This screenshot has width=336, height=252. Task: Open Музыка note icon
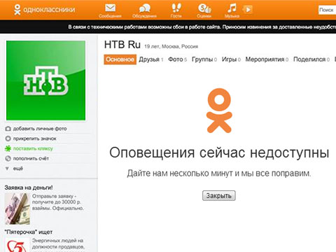pos(232,8)
